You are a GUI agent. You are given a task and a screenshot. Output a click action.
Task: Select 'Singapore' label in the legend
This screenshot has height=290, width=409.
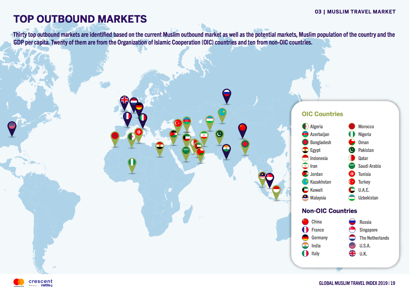[368, 230]
